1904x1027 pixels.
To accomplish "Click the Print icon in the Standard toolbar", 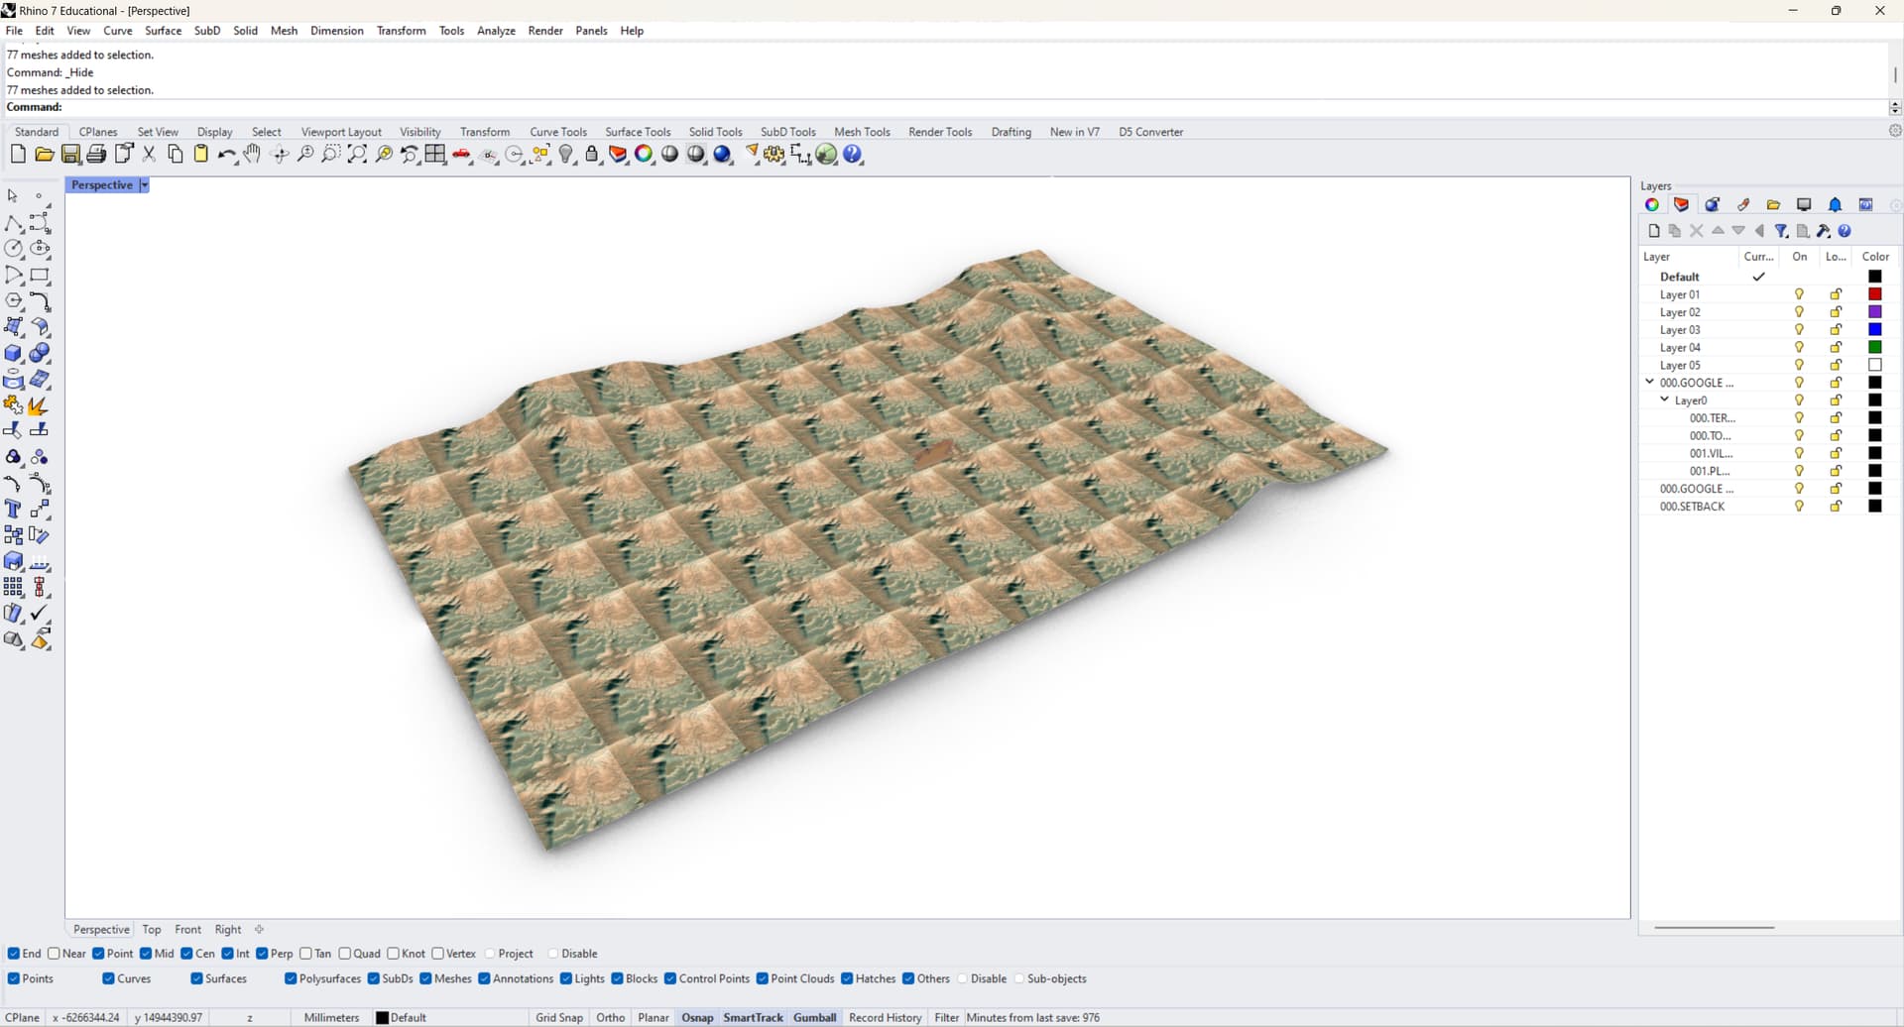I will pyautogui.click(x=96, y=154).
